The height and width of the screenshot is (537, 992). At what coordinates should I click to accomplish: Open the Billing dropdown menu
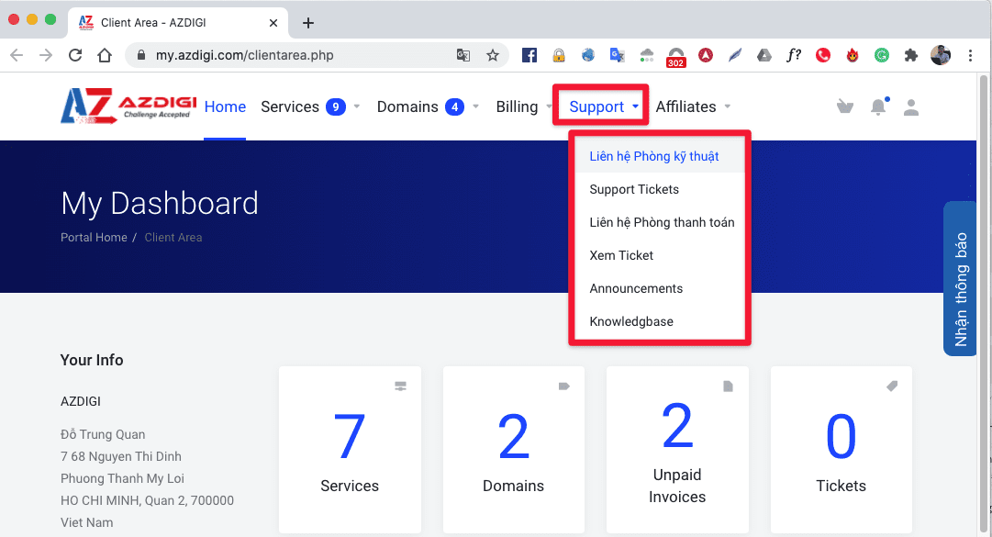pyautogui.click(x=523, y=106)
